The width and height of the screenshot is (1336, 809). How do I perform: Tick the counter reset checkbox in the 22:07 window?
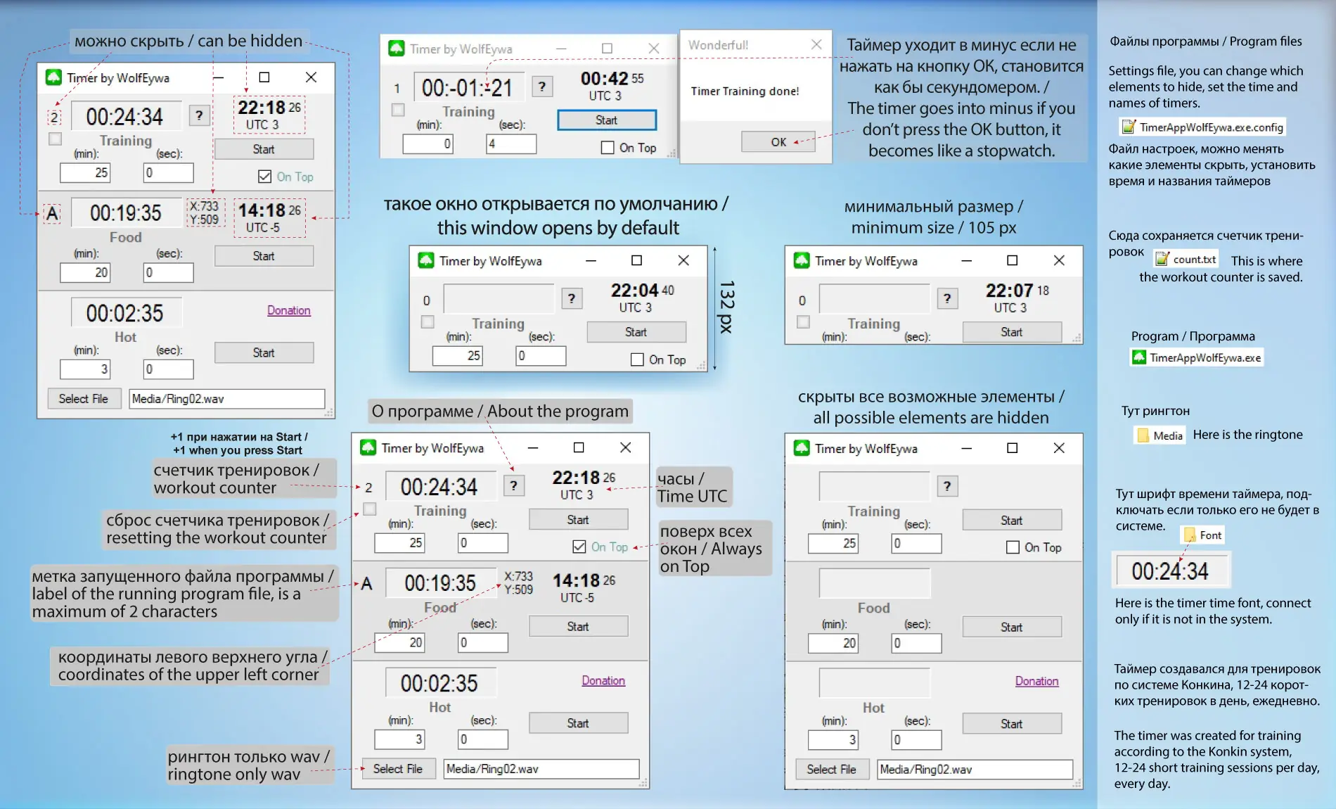point(803,322)
